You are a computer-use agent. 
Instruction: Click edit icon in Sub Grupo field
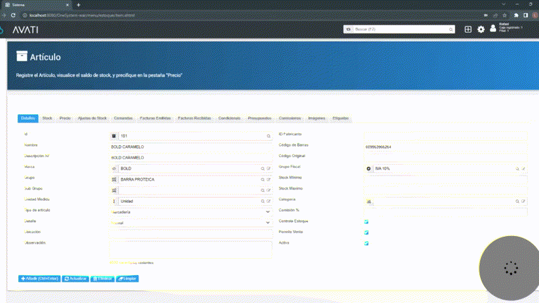click(269, 191)
